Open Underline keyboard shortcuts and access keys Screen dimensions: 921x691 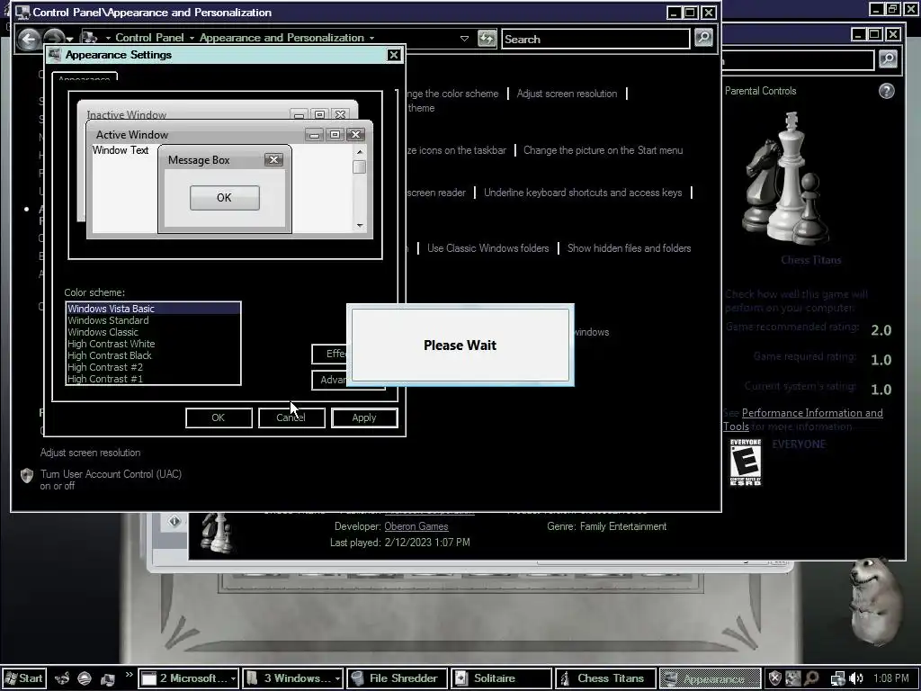pyautogui.click(x=583, y=193)
